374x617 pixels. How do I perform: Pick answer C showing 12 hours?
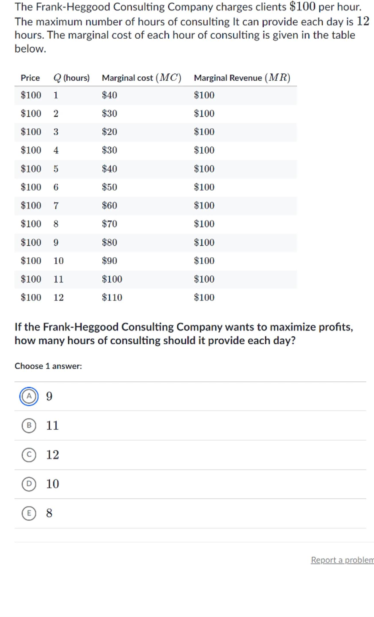click(x=29, y=455)
